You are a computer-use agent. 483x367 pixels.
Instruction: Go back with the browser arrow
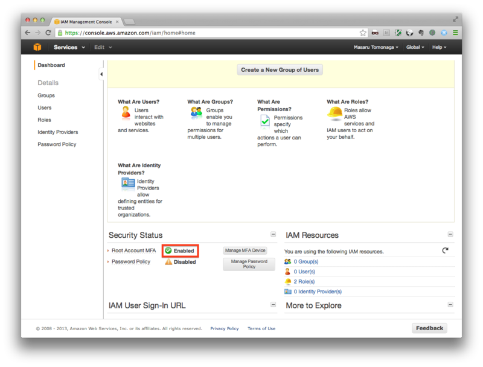pyautogui.click(x=28, y=33)
